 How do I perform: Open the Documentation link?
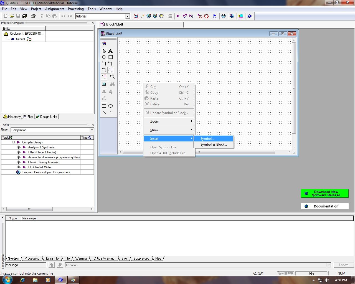coord(324,206)
